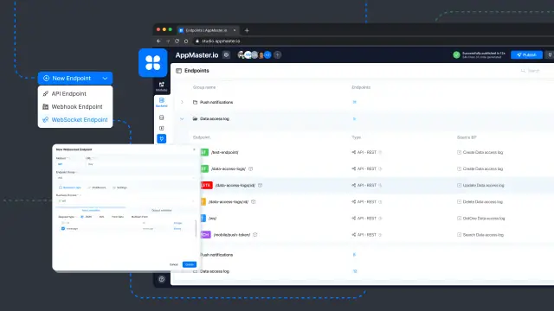Viewport: 554px width, 311px height.
Task: Switch to the Business Logic tab in dialog
Action: [70, 187]
